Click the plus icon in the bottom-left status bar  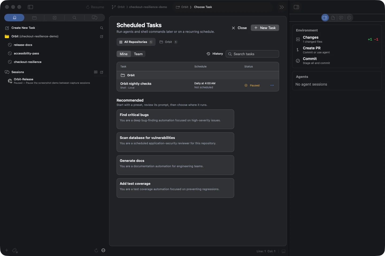[x=7, y=250]
